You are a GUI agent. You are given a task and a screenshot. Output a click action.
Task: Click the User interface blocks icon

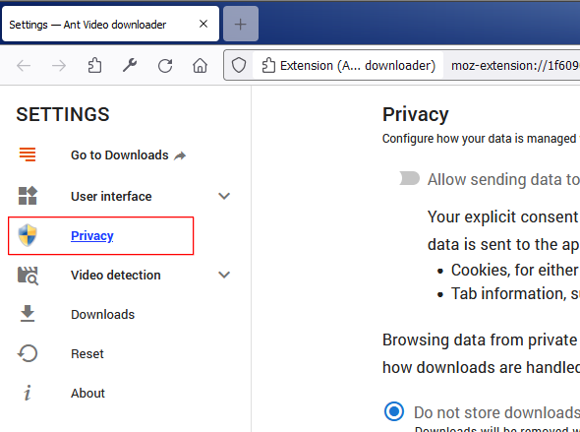[28, 196]
